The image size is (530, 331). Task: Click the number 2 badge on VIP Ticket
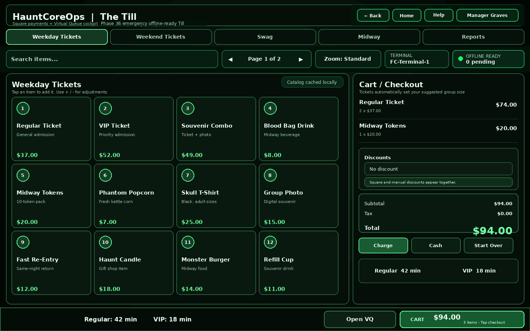click(x=105, y=108)
